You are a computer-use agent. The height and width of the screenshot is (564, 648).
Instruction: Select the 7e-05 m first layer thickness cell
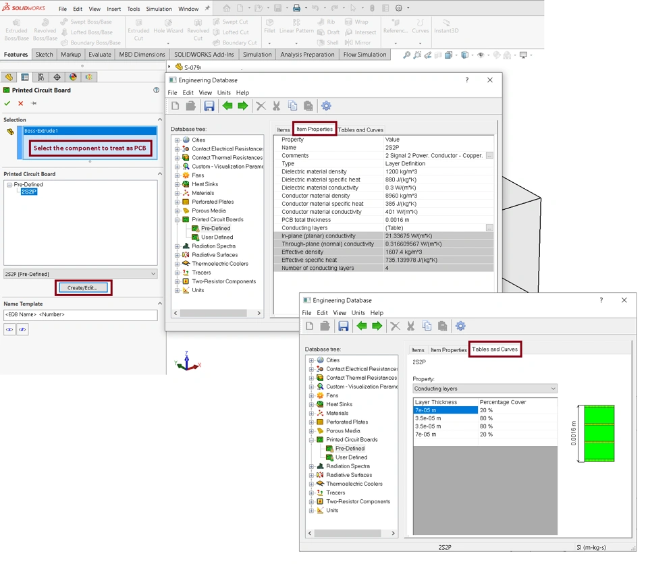(x=446, y=410)
